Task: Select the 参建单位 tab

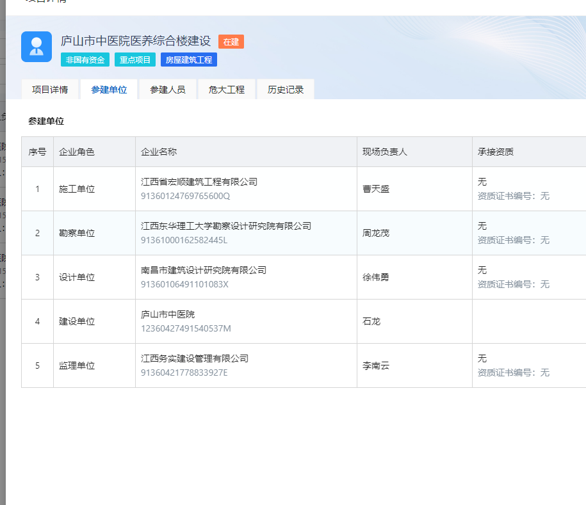Action: [x=109, y=90]
